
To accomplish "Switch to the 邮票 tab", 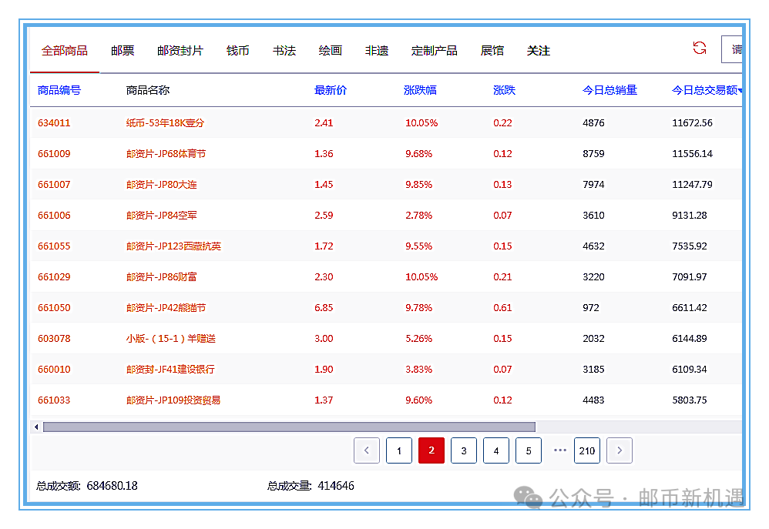I will (123, 51).
